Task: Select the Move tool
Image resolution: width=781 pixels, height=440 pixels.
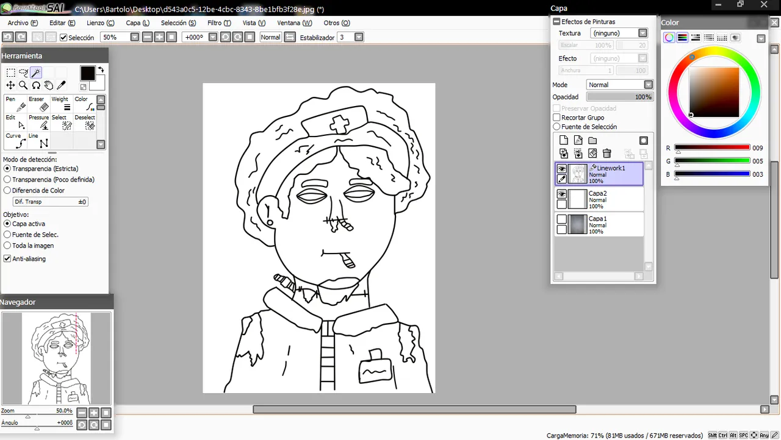Action: (11, 85)
